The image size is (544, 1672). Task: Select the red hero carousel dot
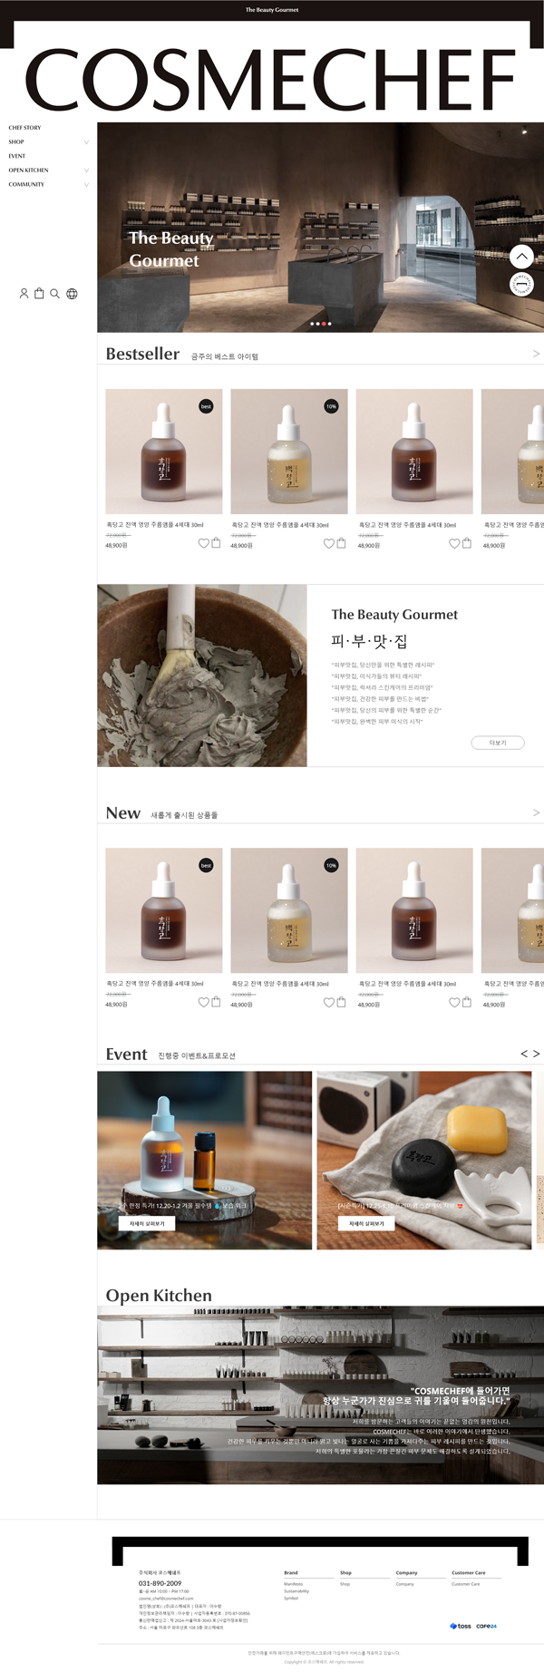tap(323, 324)
